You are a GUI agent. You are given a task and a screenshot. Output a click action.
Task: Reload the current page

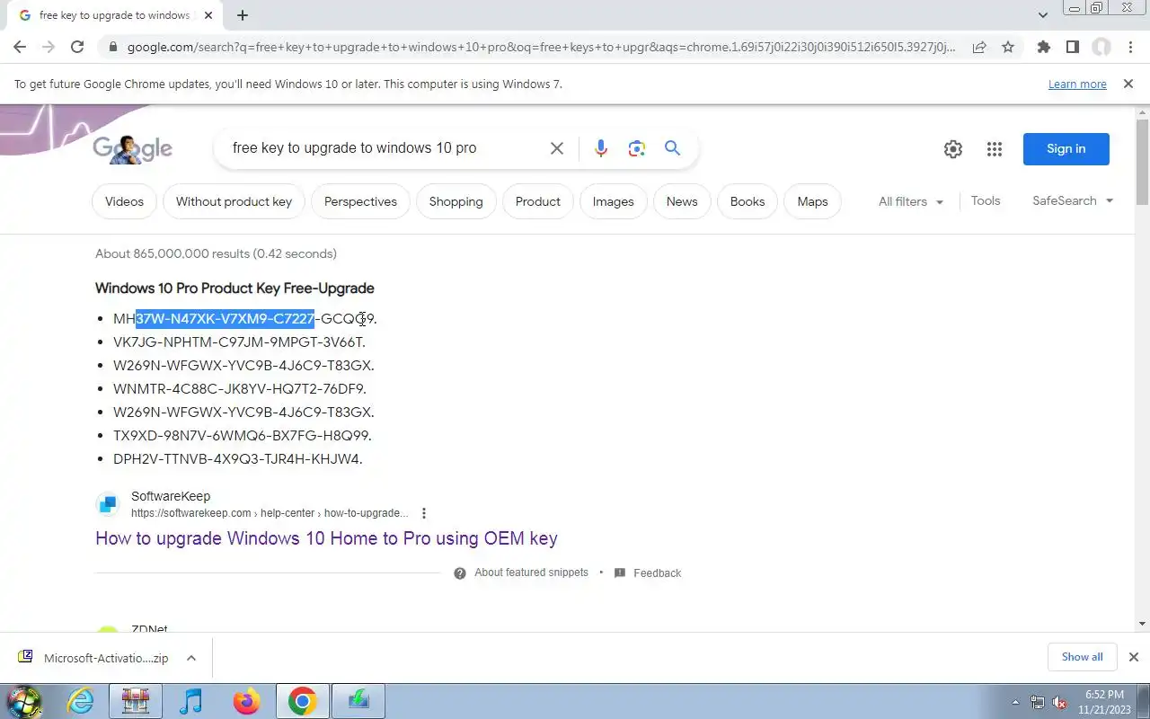tap(77, 47)
